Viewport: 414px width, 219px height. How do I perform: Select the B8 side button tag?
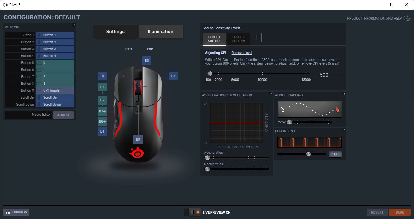[x=102, y=87]
